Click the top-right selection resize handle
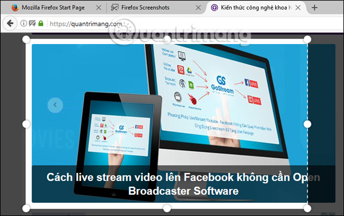 307,40
